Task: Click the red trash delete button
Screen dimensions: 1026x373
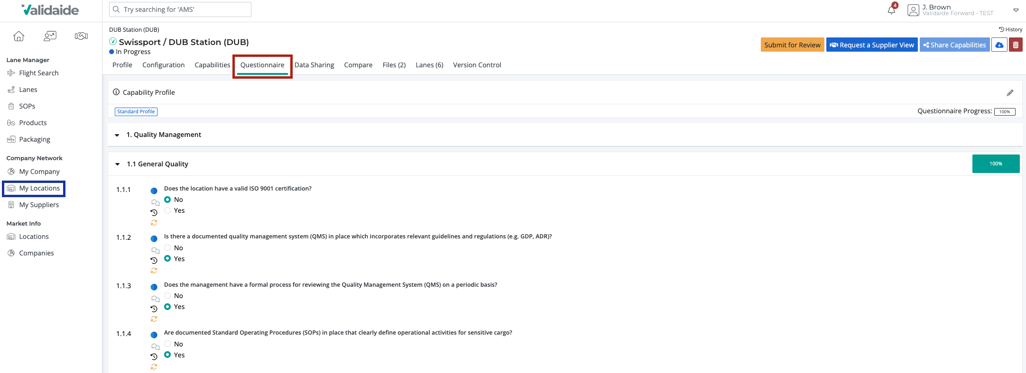Action: click(x=1016, y=45)
